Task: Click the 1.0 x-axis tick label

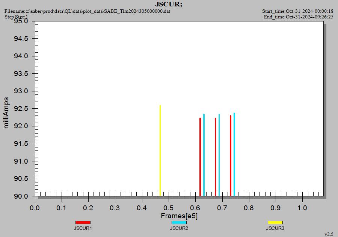Action: (302, 208)
